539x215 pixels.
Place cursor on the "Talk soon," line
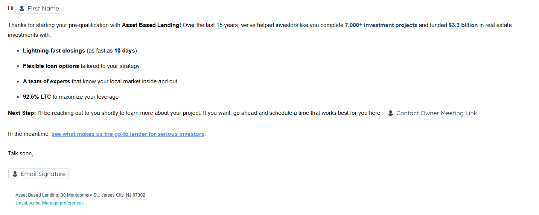[x=20, y=153]
